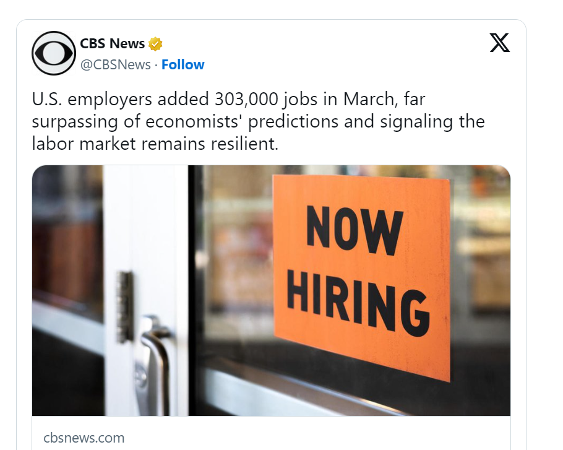
Task: Open the CBS eye logo avatar
Action: (54, 53)
